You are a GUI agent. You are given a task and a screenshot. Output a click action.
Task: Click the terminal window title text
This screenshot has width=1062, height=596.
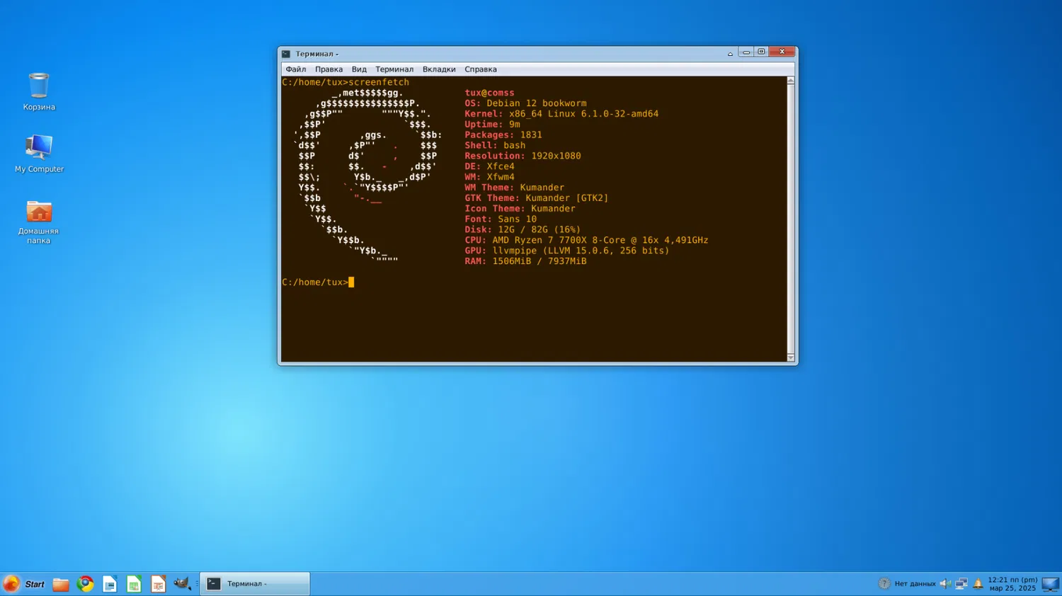[x=316, y=54]
